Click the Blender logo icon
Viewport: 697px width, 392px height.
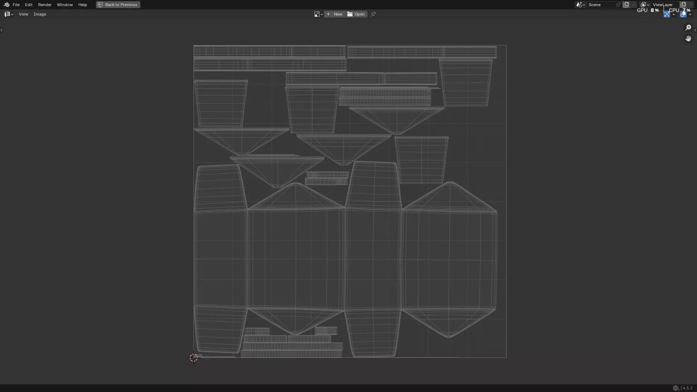click(x=6, y=5)
